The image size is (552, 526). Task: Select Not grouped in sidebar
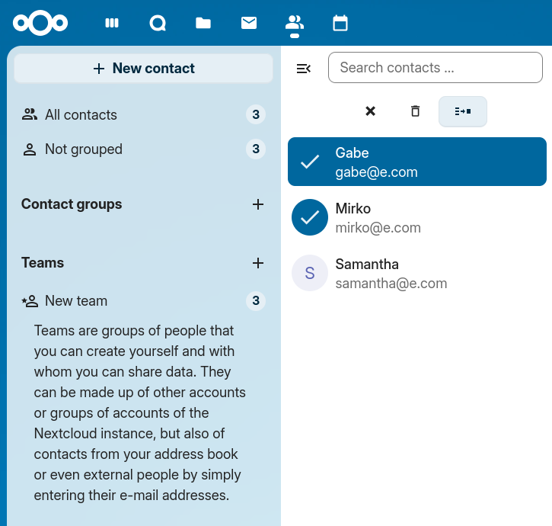(x=83, y=149)
